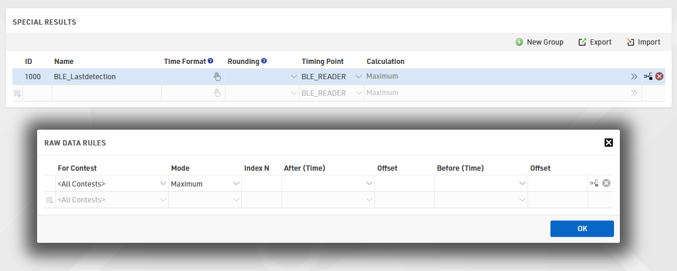This screenshot has width=677, height=271.
Task: Click the BLE_Lastdetection name field
Action: (106, 76)
